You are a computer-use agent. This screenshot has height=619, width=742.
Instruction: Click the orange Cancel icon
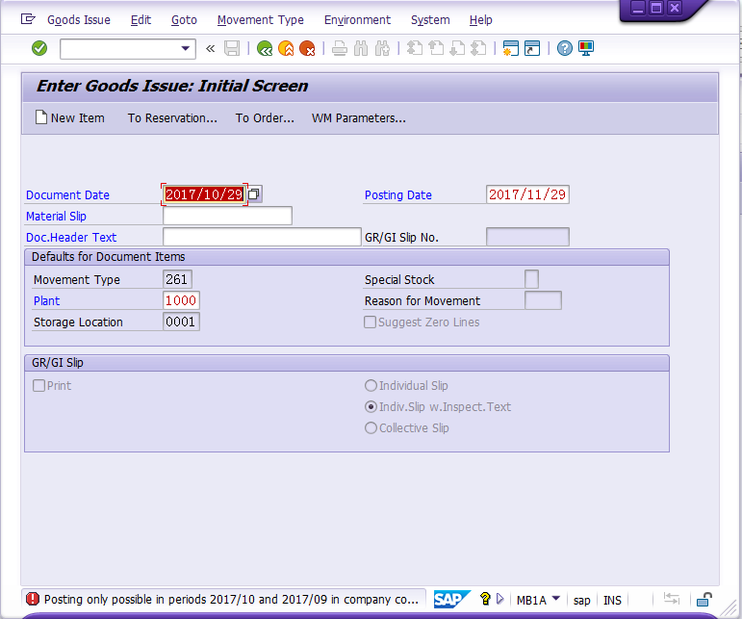click(307, 48)
